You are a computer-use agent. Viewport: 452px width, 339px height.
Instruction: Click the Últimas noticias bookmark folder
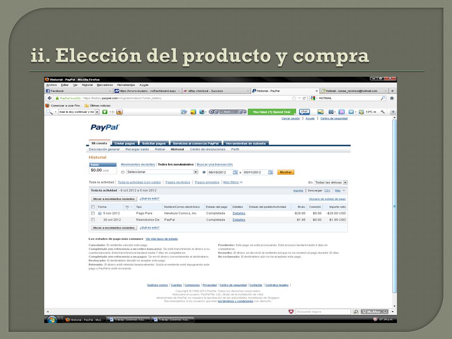point(97,105)
